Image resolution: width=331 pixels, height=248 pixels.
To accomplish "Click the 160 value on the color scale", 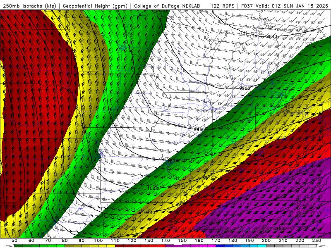I will tap(199, 241).
